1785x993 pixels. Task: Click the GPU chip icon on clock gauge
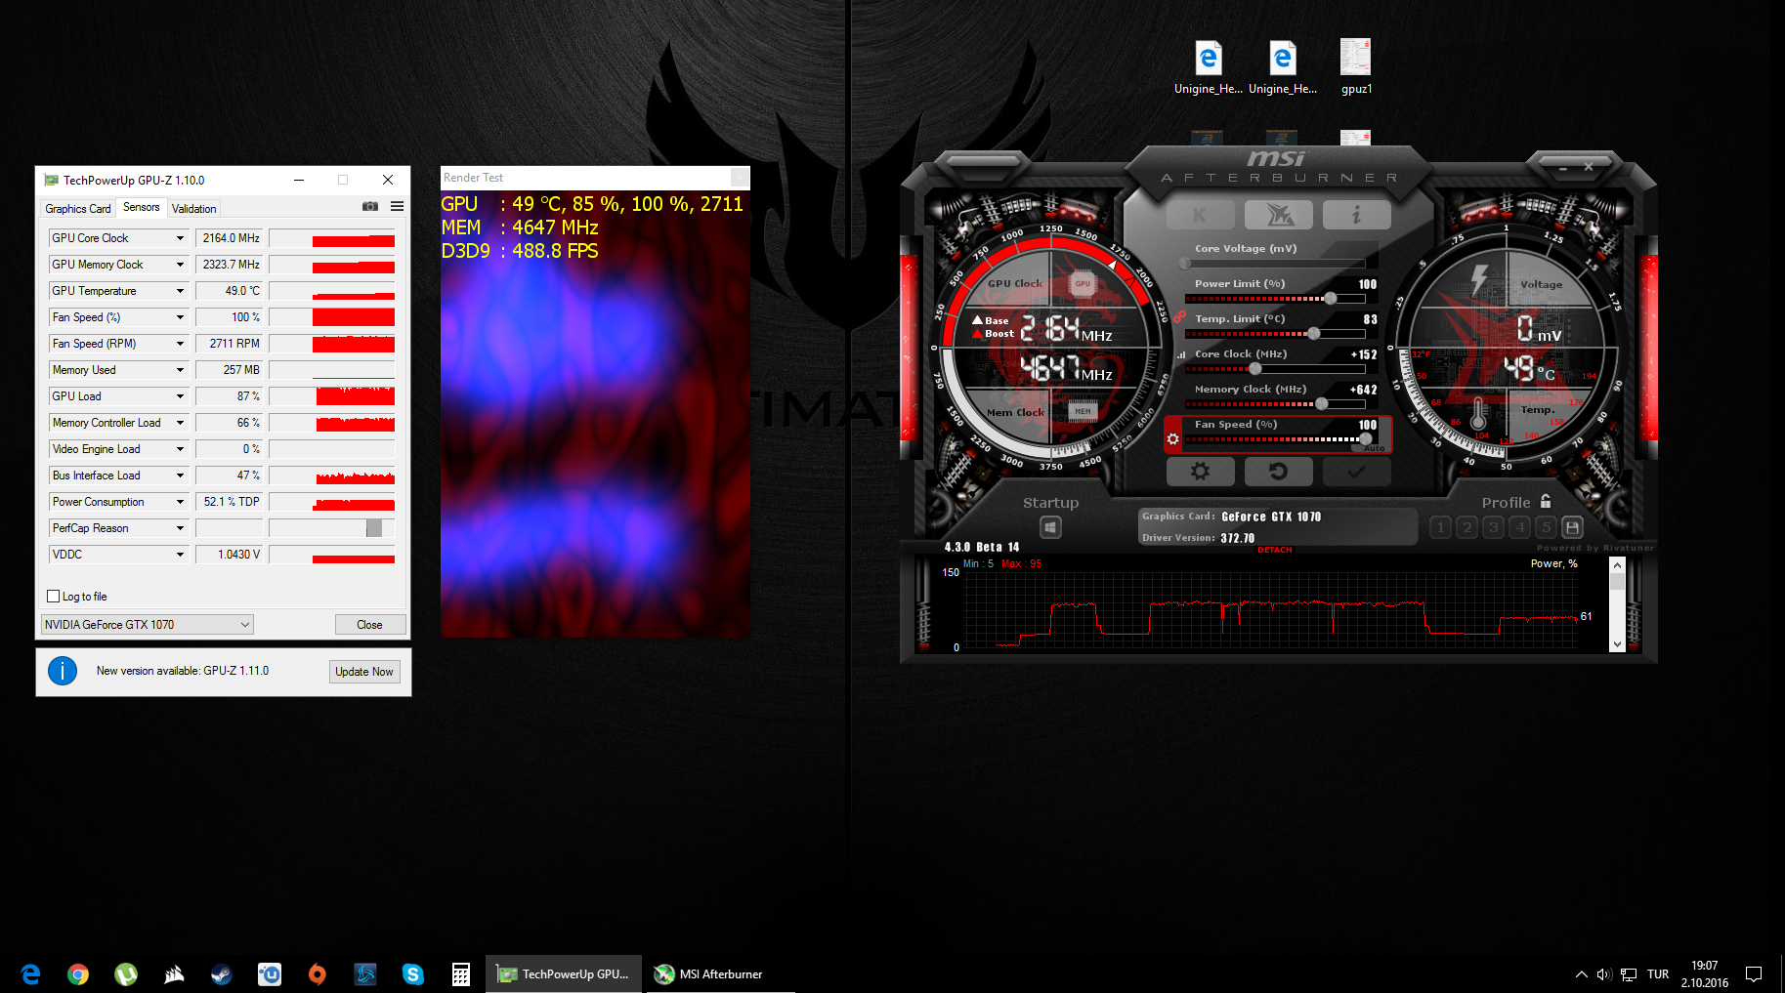[1083, 284]
